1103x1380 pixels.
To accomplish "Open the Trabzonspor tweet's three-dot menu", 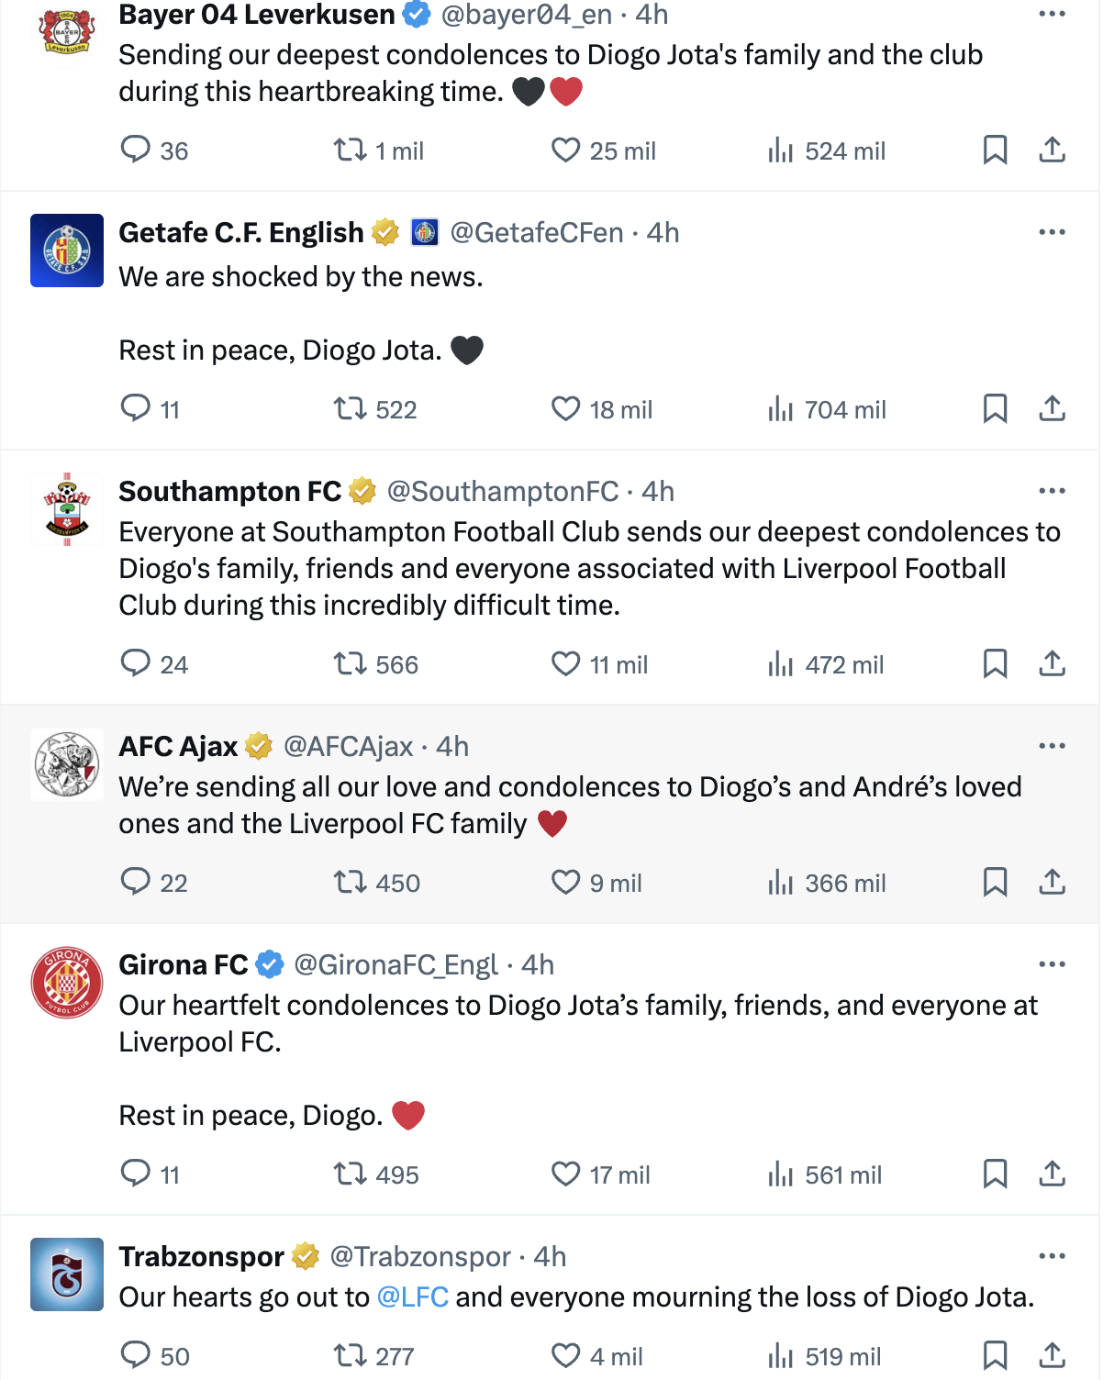I will [x=1052, y=1256].
